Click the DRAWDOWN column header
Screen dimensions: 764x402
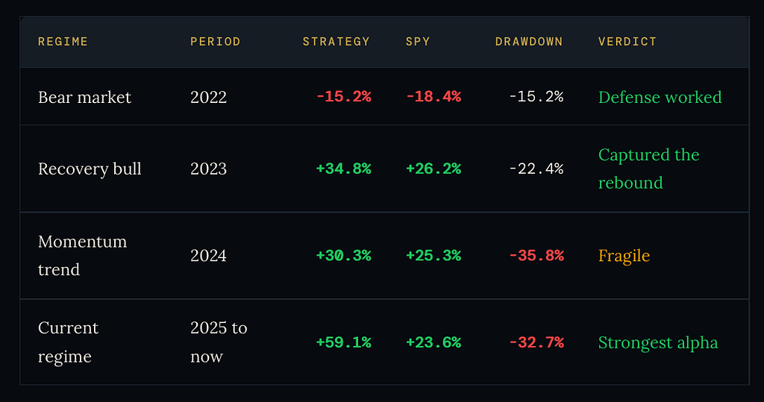point(529,42)
